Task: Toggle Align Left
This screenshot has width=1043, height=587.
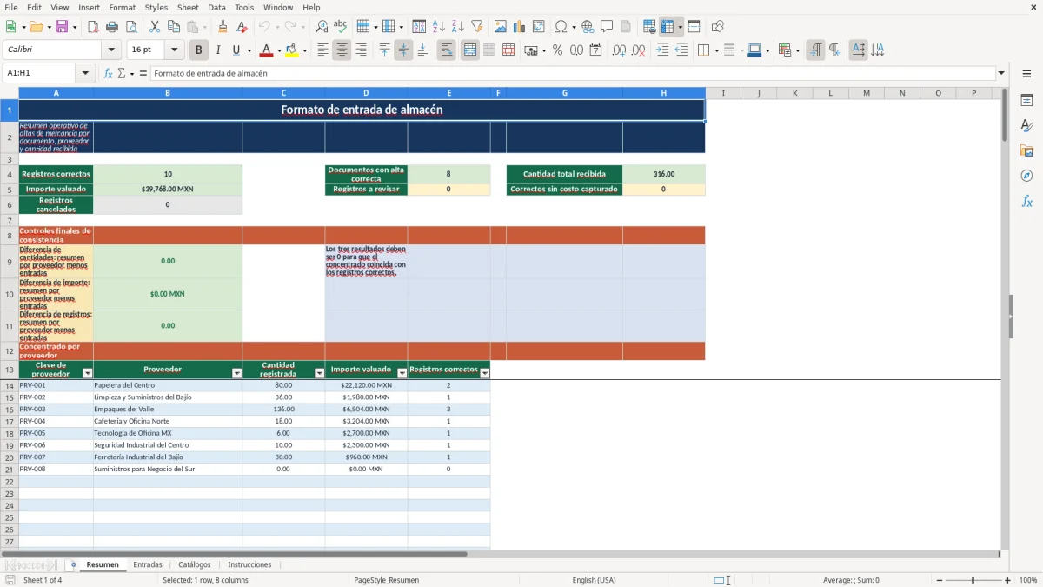Action: (x=322, y=50)
